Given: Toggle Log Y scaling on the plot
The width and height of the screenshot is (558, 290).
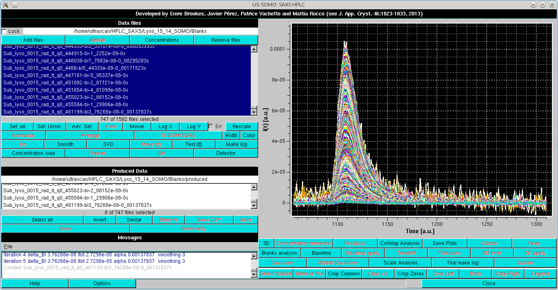Looking at the screenshot, I should pyautogui.click(x=194, y=126).
